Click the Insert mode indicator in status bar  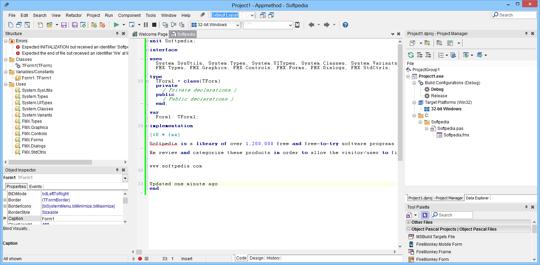tap(187, 259)
